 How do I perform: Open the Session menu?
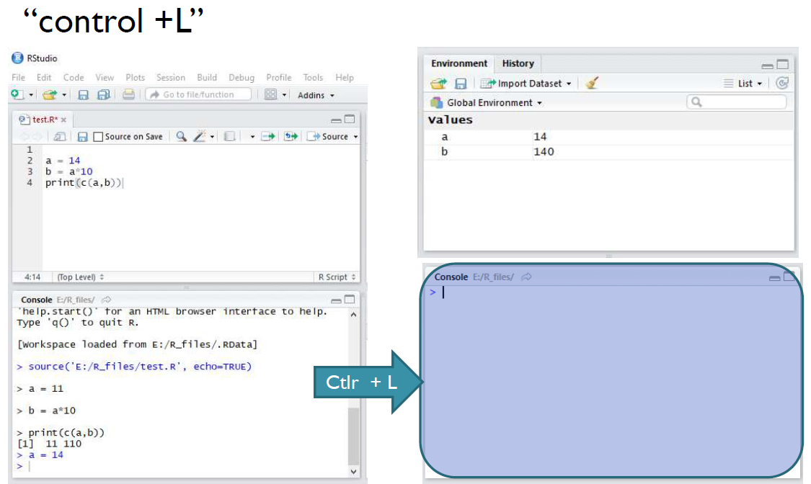tap(171, 78)
